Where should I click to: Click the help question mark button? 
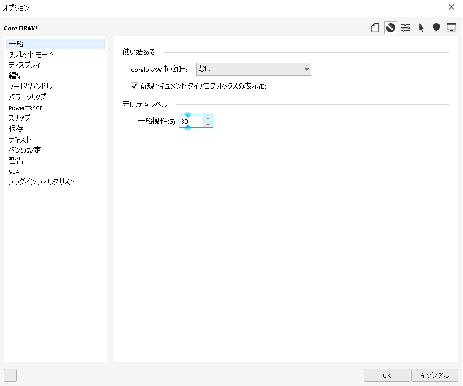pos(10,375)
